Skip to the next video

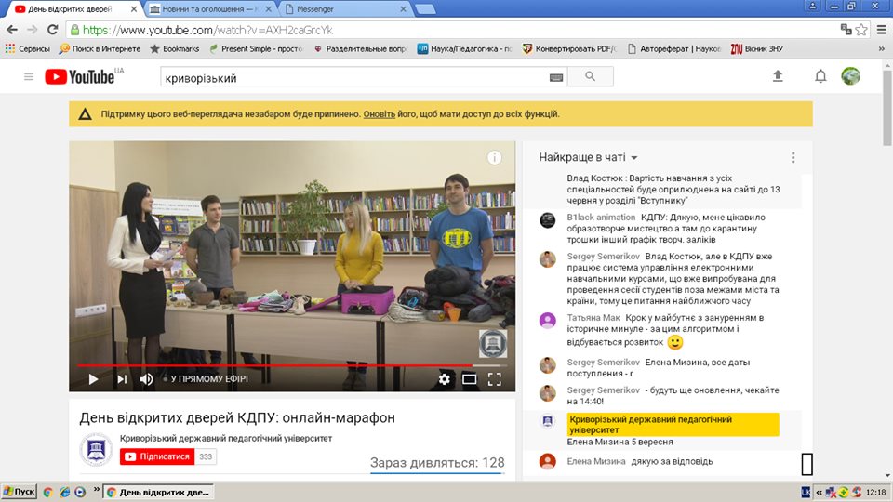click(121, 379)
